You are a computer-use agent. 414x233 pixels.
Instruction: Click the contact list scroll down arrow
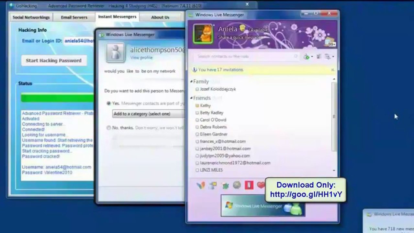pos(334,170)
